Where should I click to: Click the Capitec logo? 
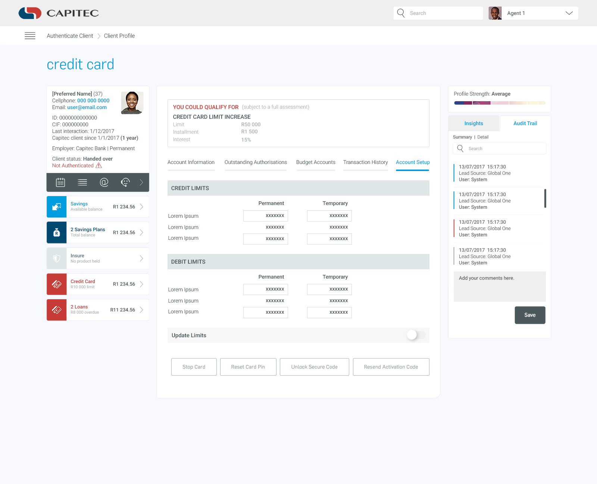coord(59,13)
